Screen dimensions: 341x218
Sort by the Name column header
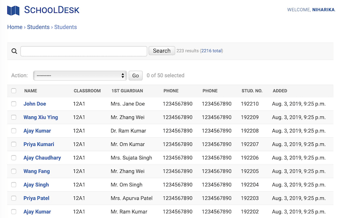click(30, 91)
